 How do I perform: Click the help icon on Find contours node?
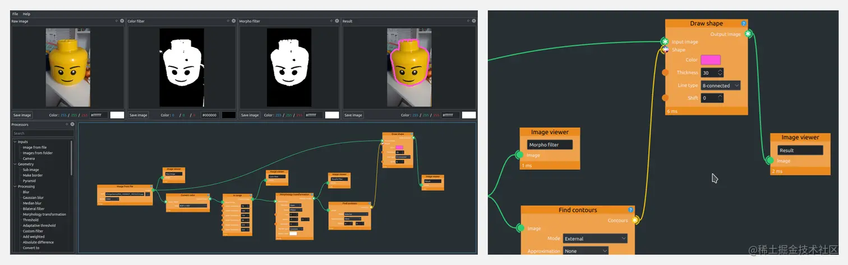pos(631,210)
